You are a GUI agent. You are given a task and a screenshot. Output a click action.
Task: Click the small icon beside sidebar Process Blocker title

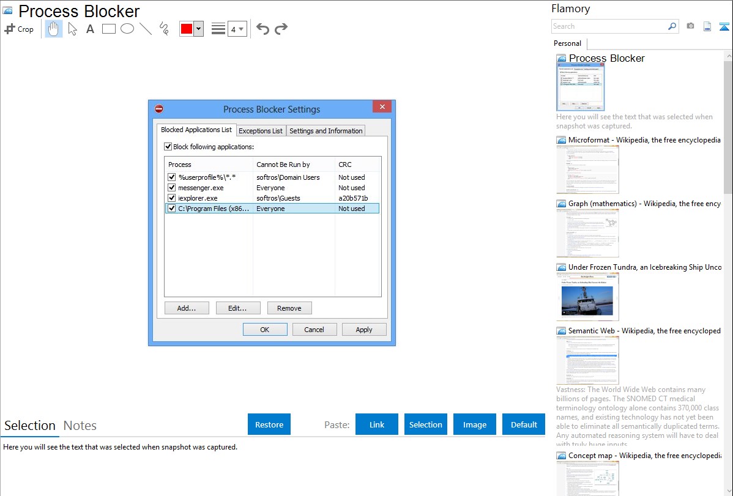(x=562, y=59)
